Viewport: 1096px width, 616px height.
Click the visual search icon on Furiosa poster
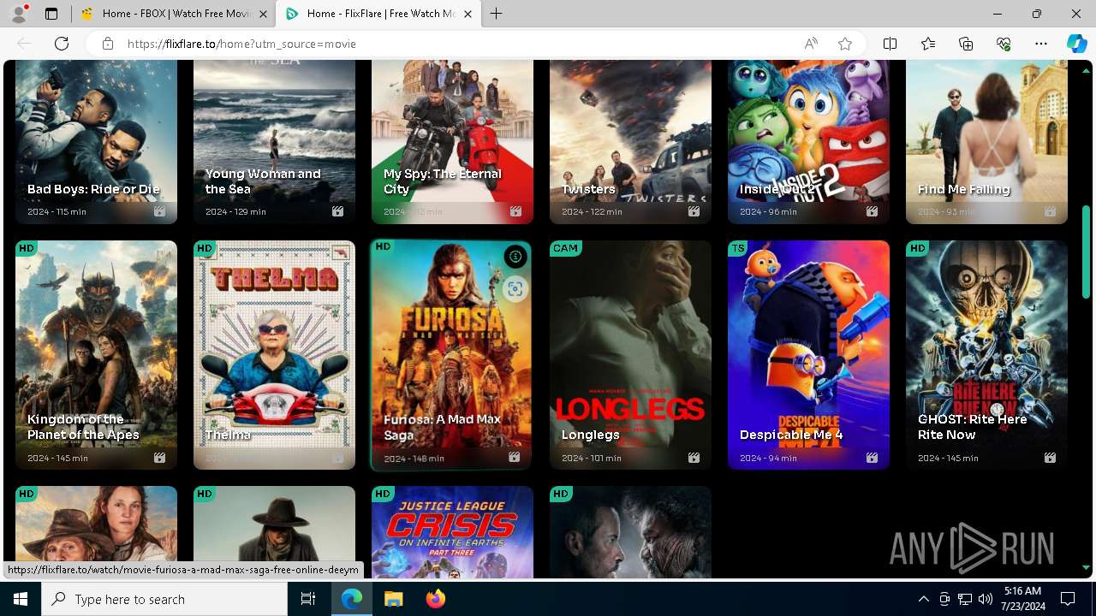[515, 289]
